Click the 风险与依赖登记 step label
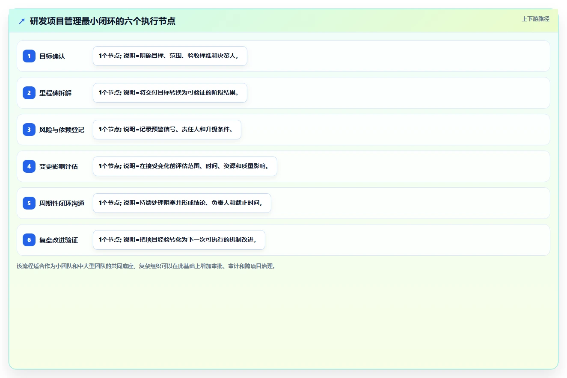 click(62, 130)
